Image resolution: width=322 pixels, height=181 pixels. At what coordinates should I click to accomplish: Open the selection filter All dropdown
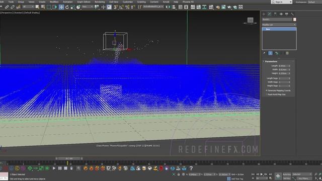pyautogui.click(x=28, y=7)
